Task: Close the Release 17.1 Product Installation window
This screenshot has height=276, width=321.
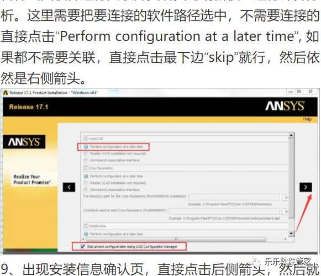Action: (x=311, y=92)
